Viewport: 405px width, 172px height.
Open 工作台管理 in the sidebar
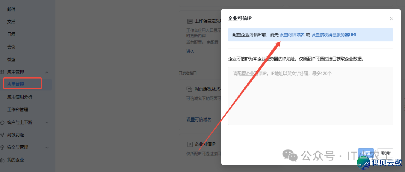(x=18, y=110)
